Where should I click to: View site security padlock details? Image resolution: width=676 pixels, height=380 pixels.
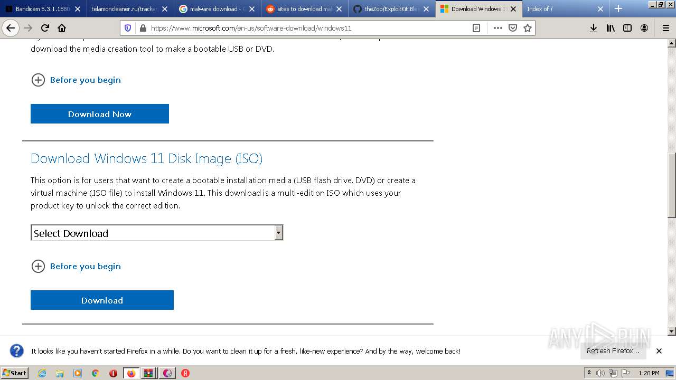pos(143,28)
